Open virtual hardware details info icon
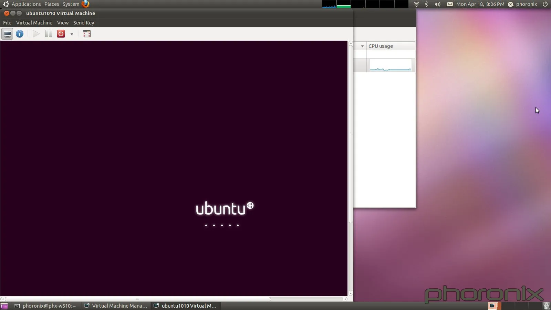The image size is (551, 310). pyautogui.click(x=20, y=34)
